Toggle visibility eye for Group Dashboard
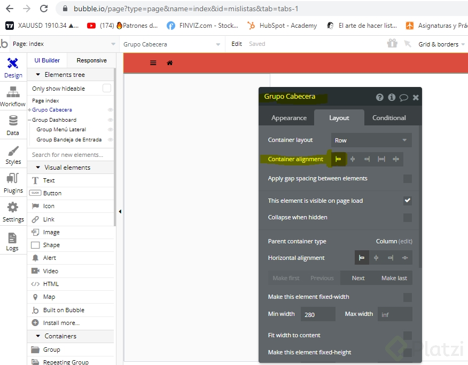The image size is (468, 365). pos(110,120)
